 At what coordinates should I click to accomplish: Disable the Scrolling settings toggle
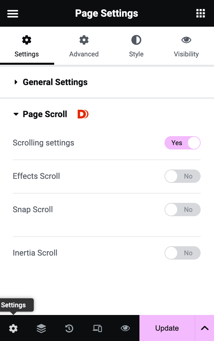[x=182, y=143]
